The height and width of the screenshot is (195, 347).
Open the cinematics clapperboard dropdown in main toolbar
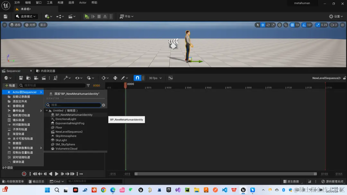[72, 16]
